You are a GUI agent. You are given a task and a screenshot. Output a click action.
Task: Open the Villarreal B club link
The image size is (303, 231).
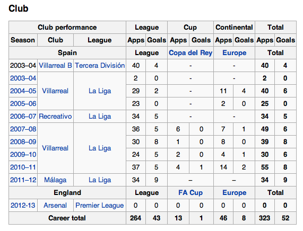click(55, 66)
